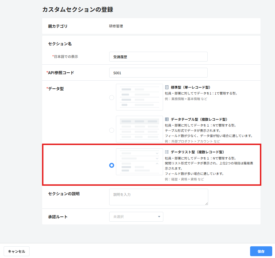Click the data list type list icon
Screen dimensions: 275x258
(x=167, y=152)
